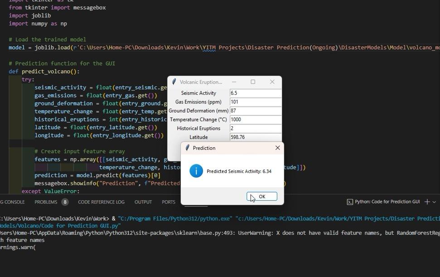440x277 pixels.
Task: Click the terminal icon beside Python label
Action: coord(350,202)
